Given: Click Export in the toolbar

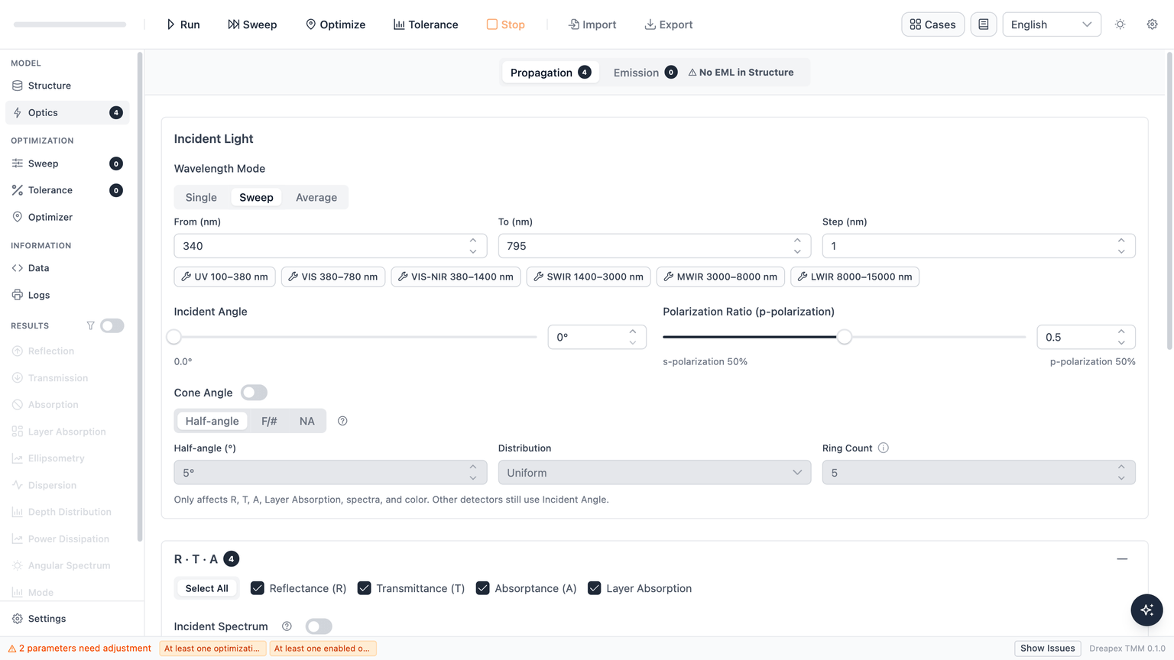Looking at the screenshot, I should (x=668, y=24).
